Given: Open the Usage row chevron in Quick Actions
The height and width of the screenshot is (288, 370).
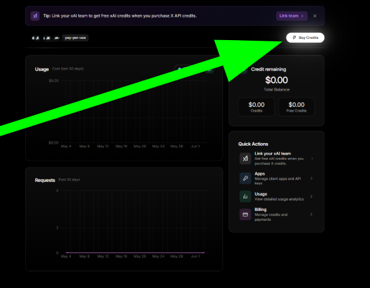Looking at the screenshot, I should coord(311,196).
